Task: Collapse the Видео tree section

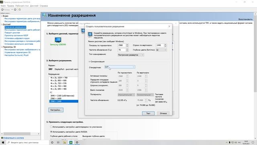Action: point(2,16)
